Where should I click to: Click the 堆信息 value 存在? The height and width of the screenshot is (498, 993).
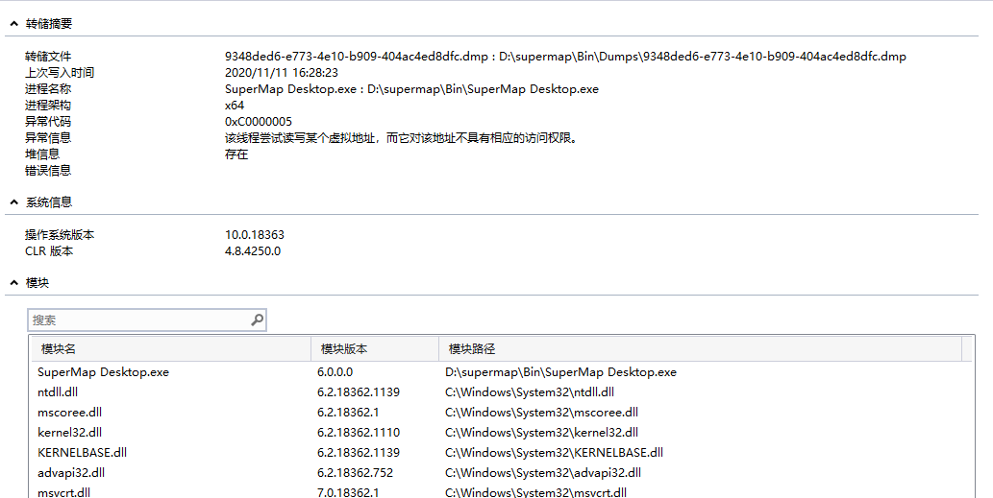click(x=236, y=154)
